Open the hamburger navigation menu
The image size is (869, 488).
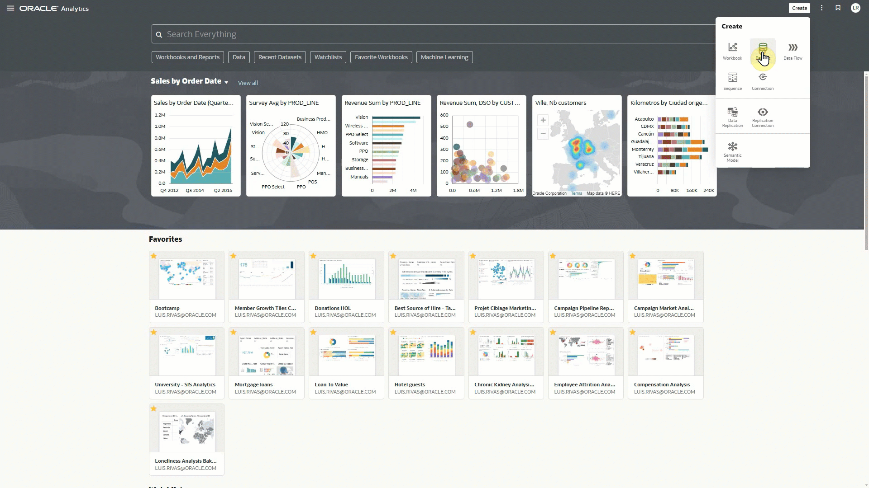pos(10,8)
